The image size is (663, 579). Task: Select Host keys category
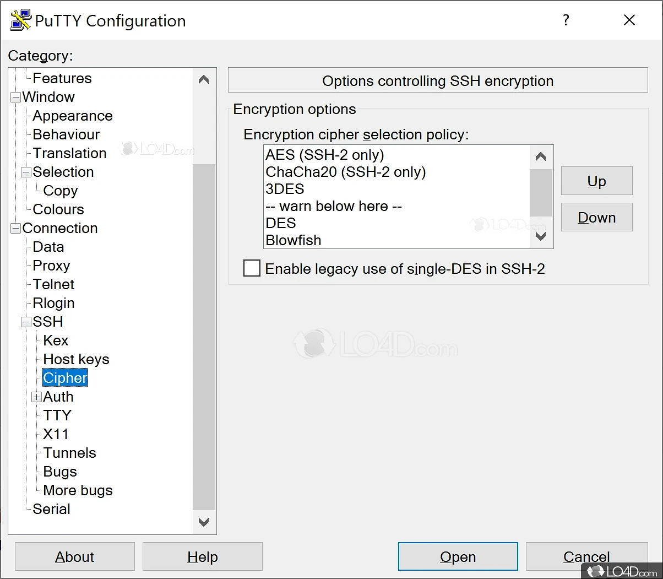pos(76,359)
